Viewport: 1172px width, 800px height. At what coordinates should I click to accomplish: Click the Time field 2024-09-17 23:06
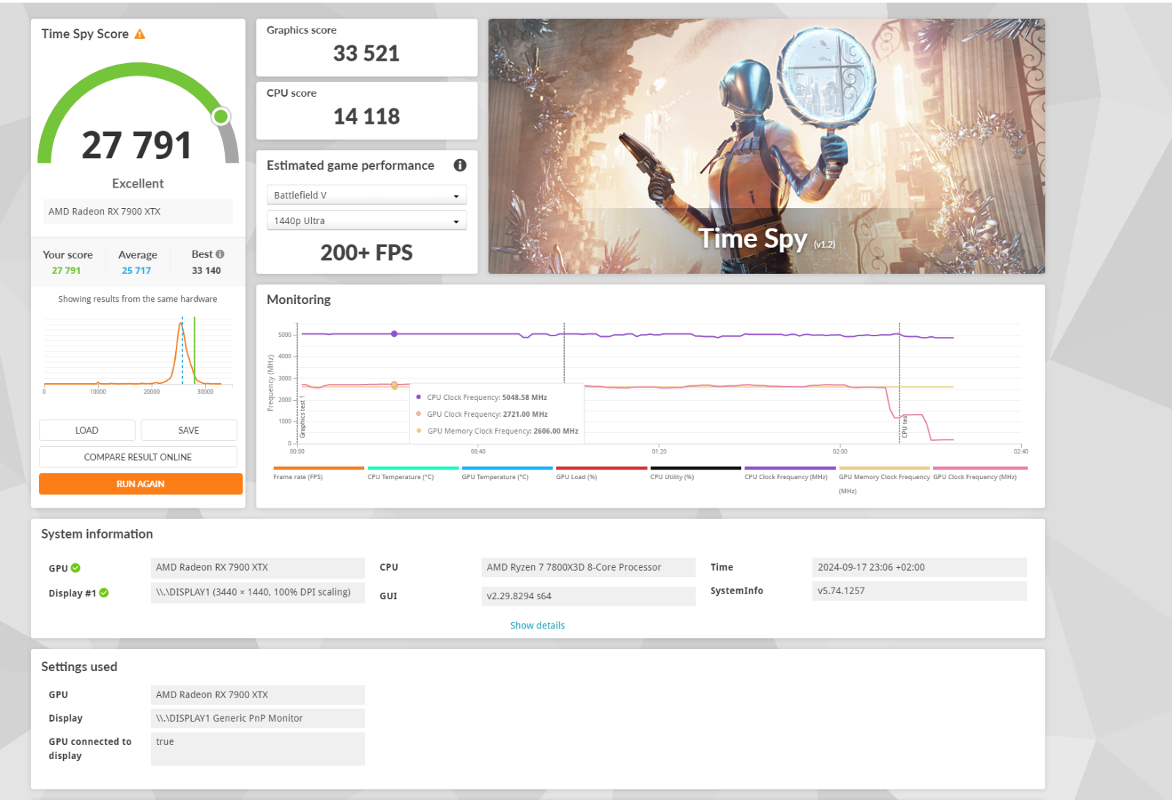tap(919, 567)
